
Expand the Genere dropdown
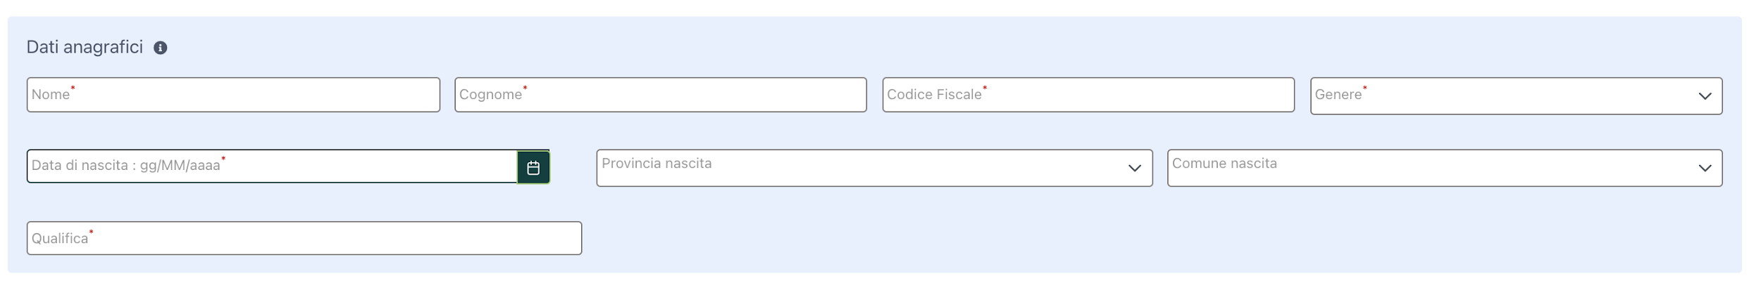[x=1516, y=96]
